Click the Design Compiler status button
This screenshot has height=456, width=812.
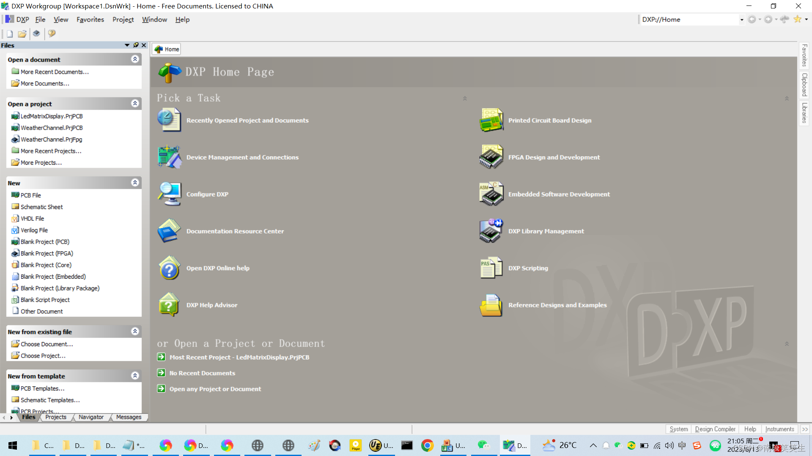[715, 429]
